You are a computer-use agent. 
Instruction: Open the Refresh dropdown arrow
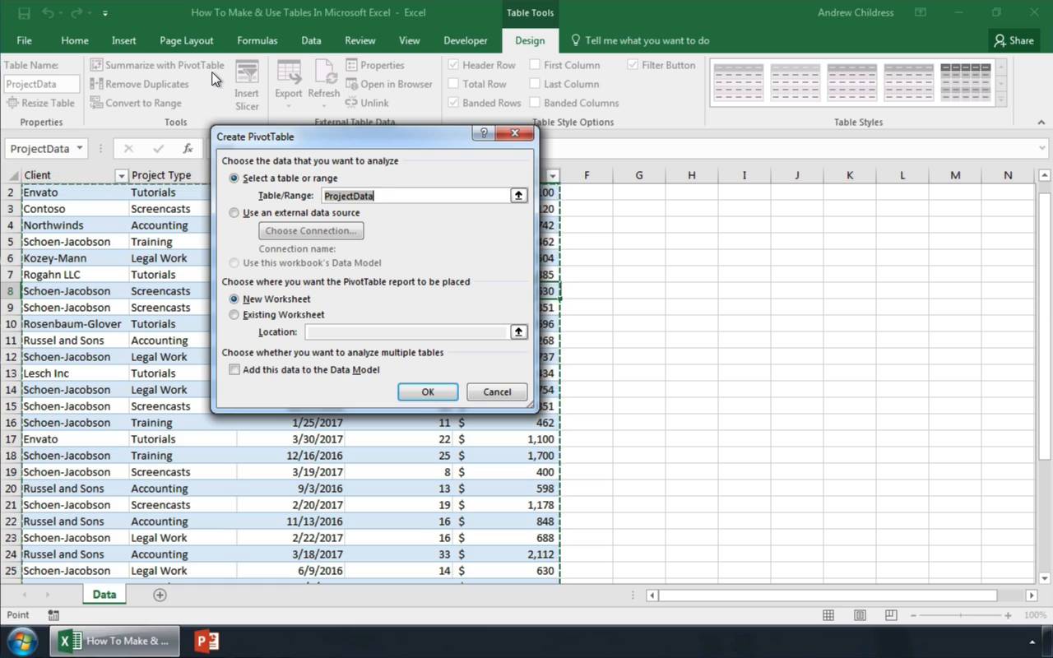323,105
